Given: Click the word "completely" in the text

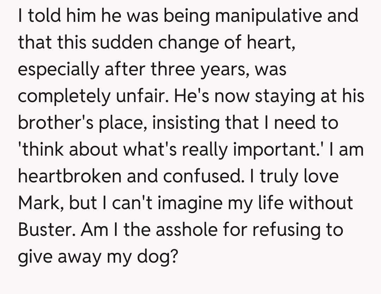Looking at the screenshot, I should click(x=64, y=96).
